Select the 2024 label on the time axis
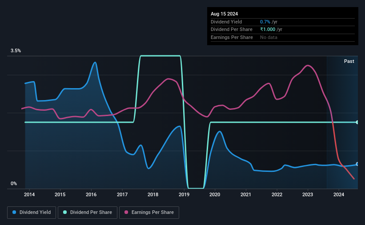 (338, 194)
